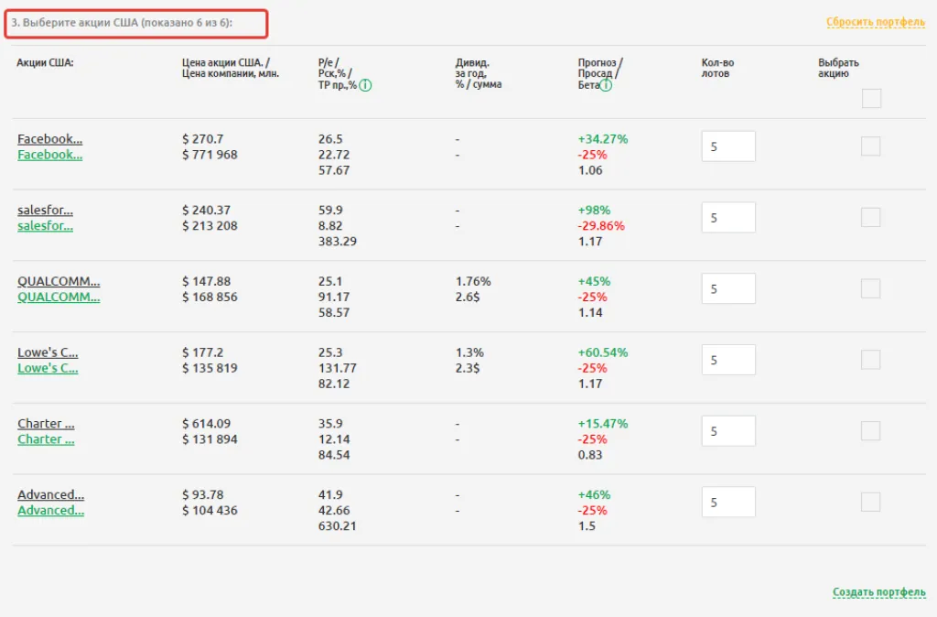This screenshot has height=617, width=937.
Task: Open the green Facebook link
Action: 49,155
